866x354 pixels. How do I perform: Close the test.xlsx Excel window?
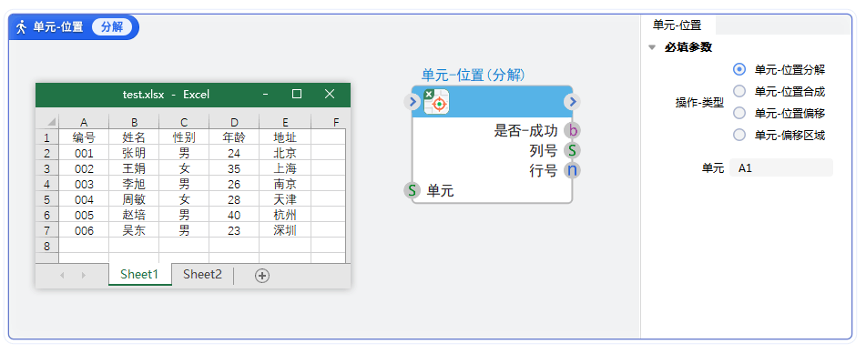(330, 94)
